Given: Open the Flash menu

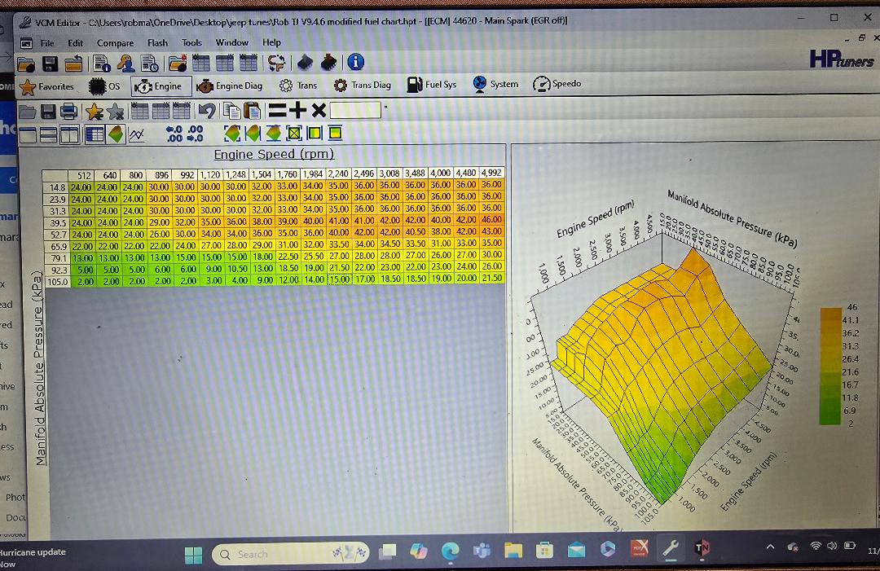Looking at the screenshot, I should 157,42.
